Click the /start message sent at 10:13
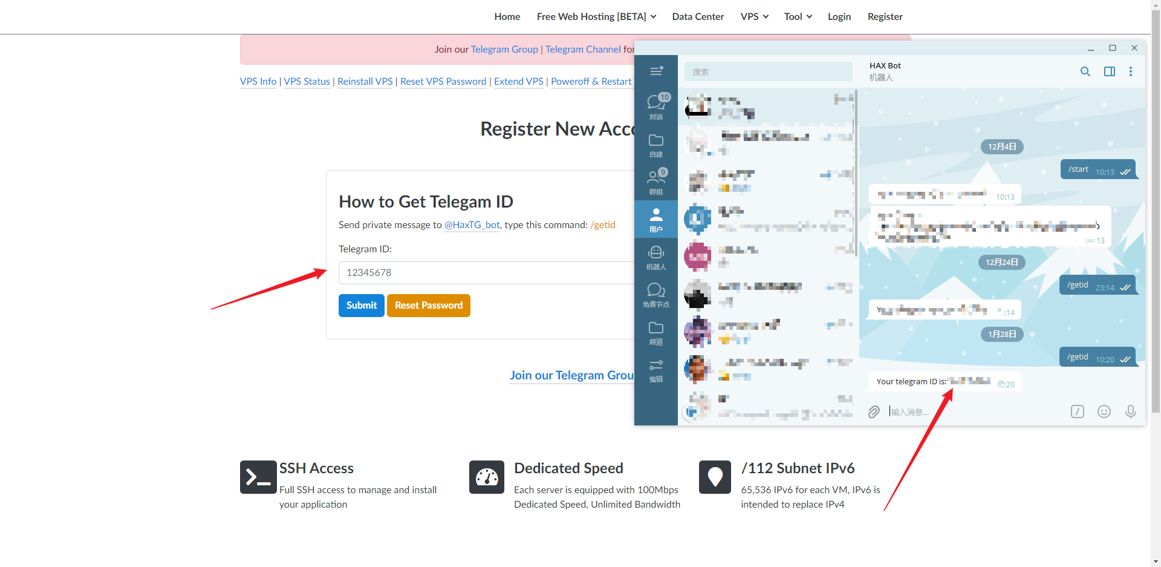The image size is (1161, 567). click(x=1098, y=170)
